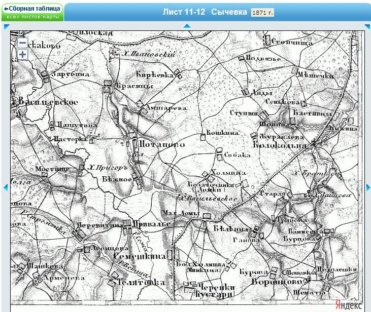Click the Яндекс logo on the map
371x312 pixels.
[x=348, y=305]
